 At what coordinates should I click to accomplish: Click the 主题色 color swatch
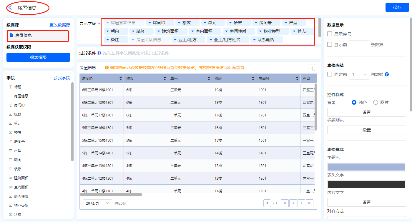366,167
